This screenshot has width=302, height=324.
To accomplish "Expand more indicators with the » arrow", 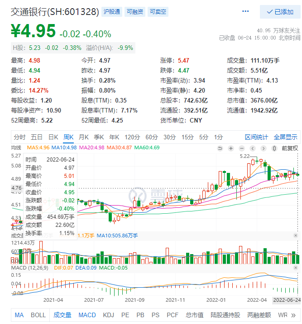I will [293, 315].
